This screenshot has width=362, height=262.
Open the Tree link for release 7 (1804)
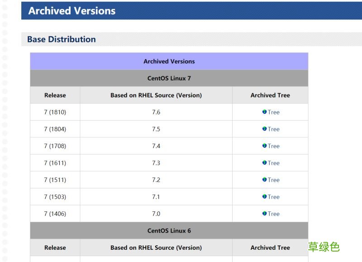click(x=273, y=129)
